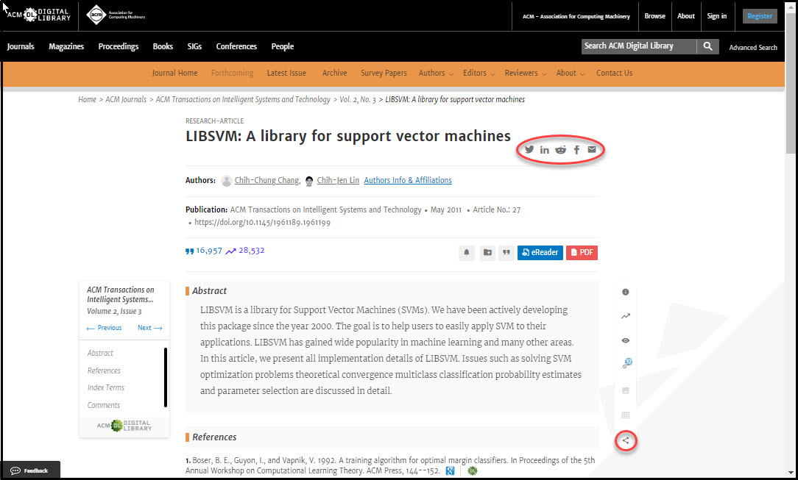This screenshot has width=798, height=480.
Task: Click Sign in
Action: 716,16
